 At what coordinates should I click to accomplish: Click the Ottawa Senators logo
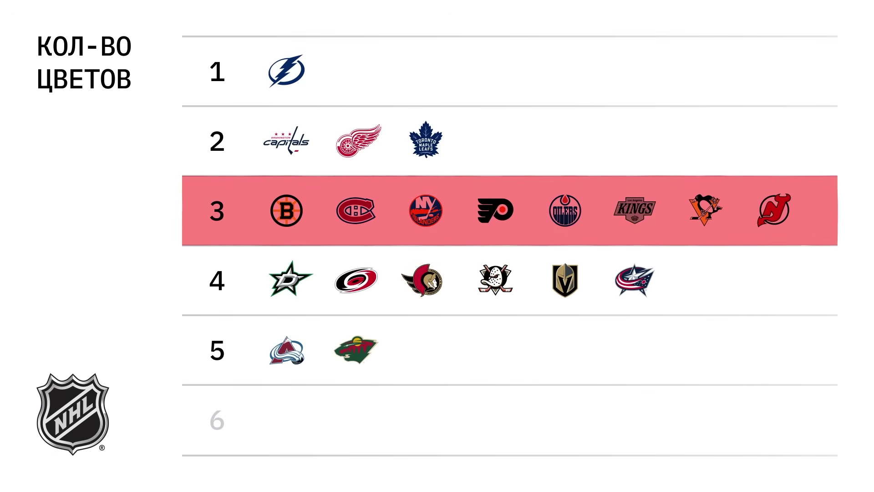[422, 280]
